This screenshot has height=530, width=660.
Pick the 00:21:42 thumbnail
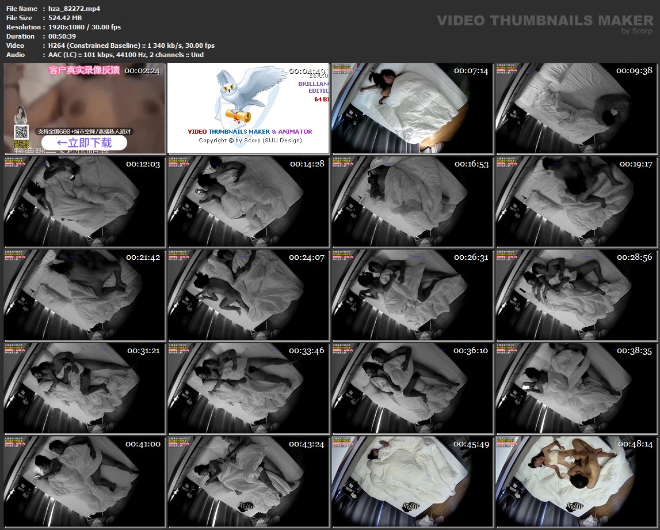(85, 295)
